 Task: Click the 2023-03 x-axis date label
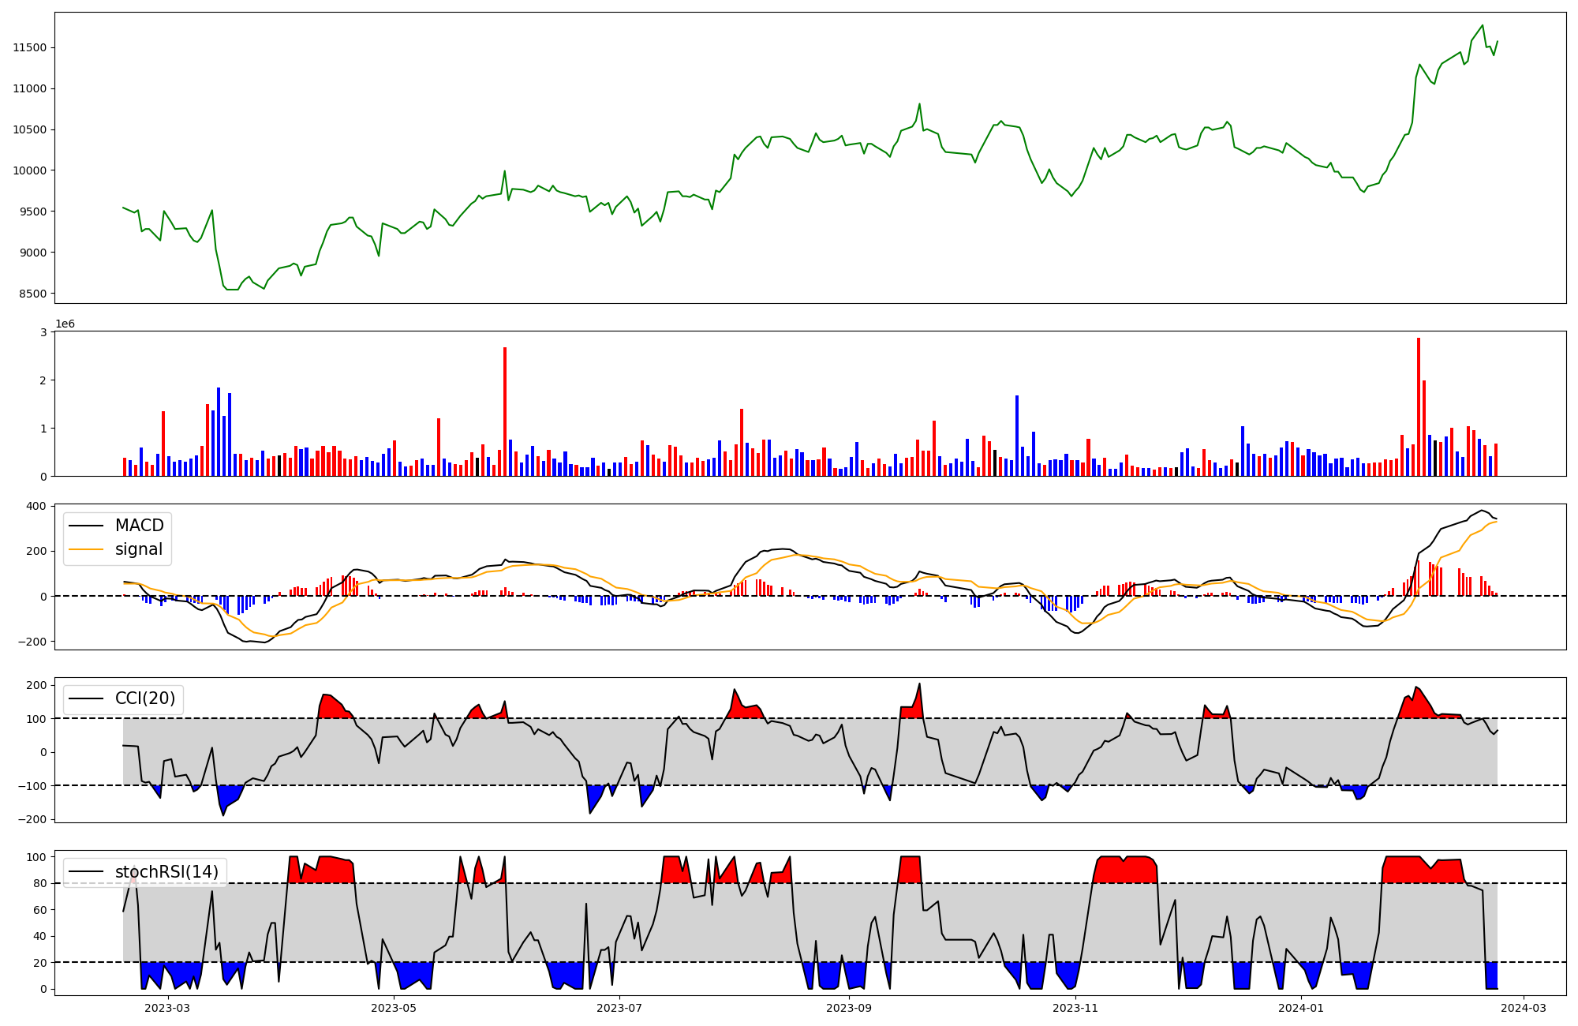(x=167, y=1008)
